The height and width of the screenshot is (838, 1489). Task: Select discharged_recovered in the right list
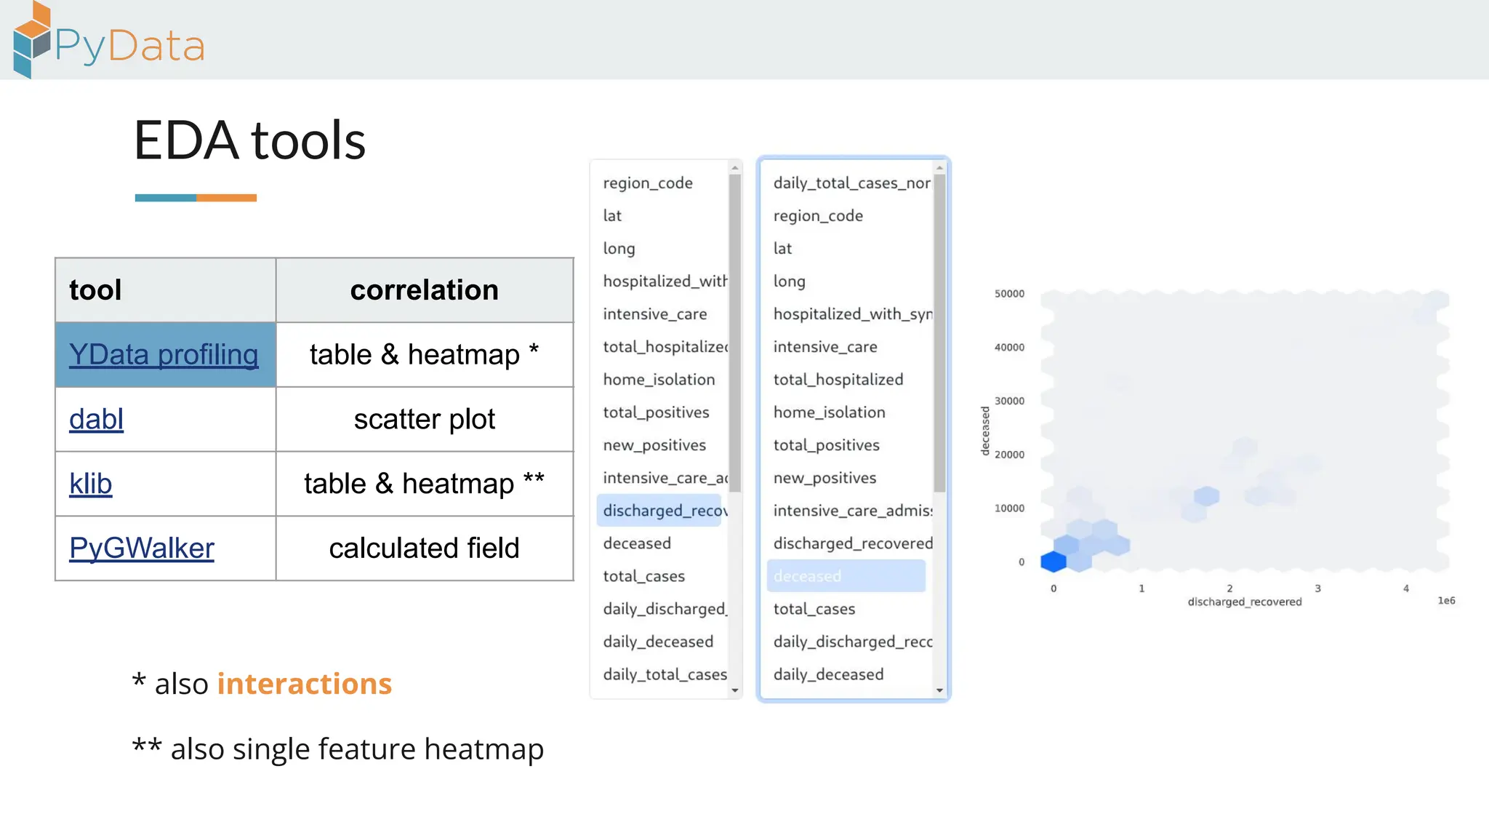853,543
